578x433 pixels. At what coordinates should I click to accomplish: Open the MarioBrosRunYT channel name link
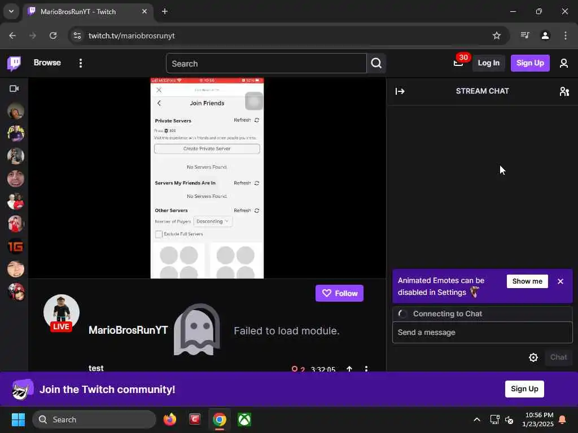coord(128,330)
